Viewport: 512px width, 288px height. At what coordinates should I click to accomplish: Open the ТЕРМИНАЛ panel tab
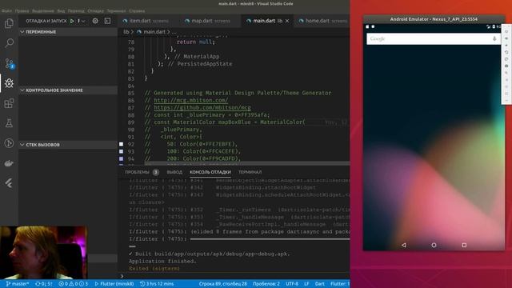point(250,172)
